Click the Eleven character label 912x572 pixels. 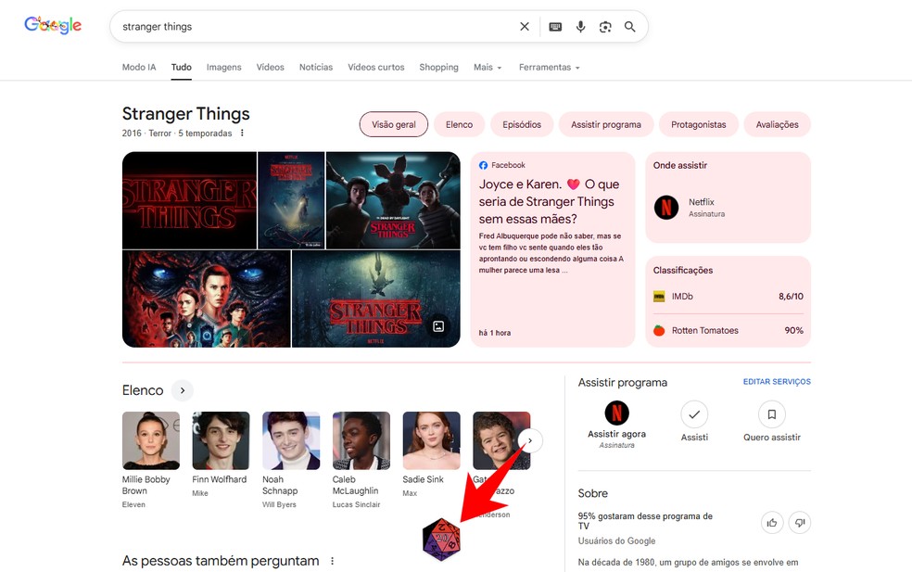tap(133, 504)
